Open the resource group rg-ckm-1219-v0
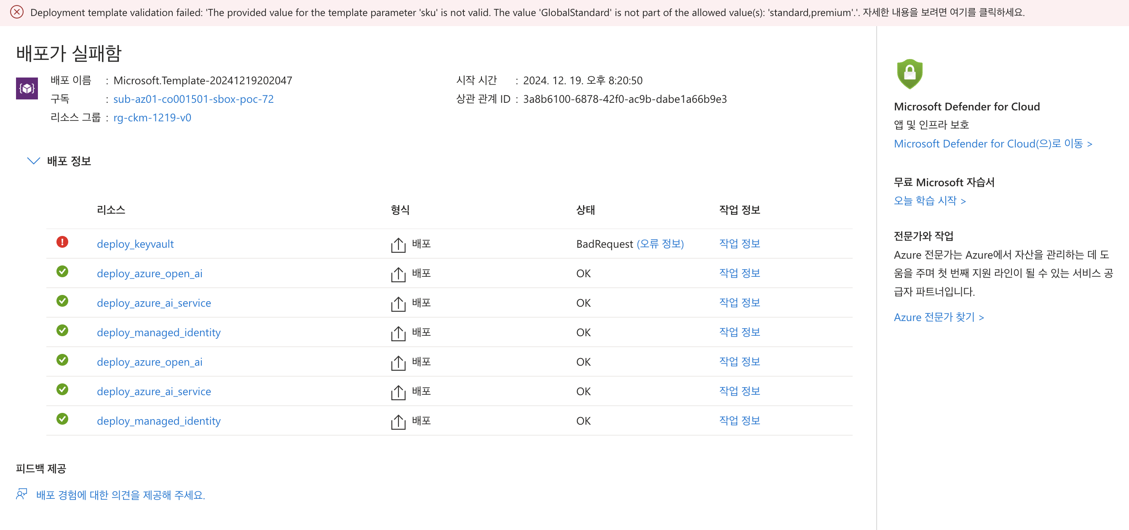1129x530 pixels. point(152,118)
